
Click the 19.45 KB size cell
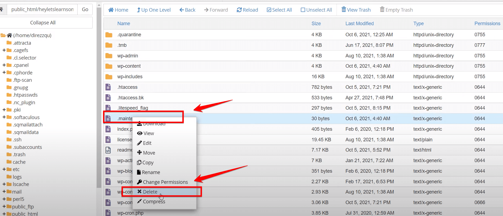point(321,140)
